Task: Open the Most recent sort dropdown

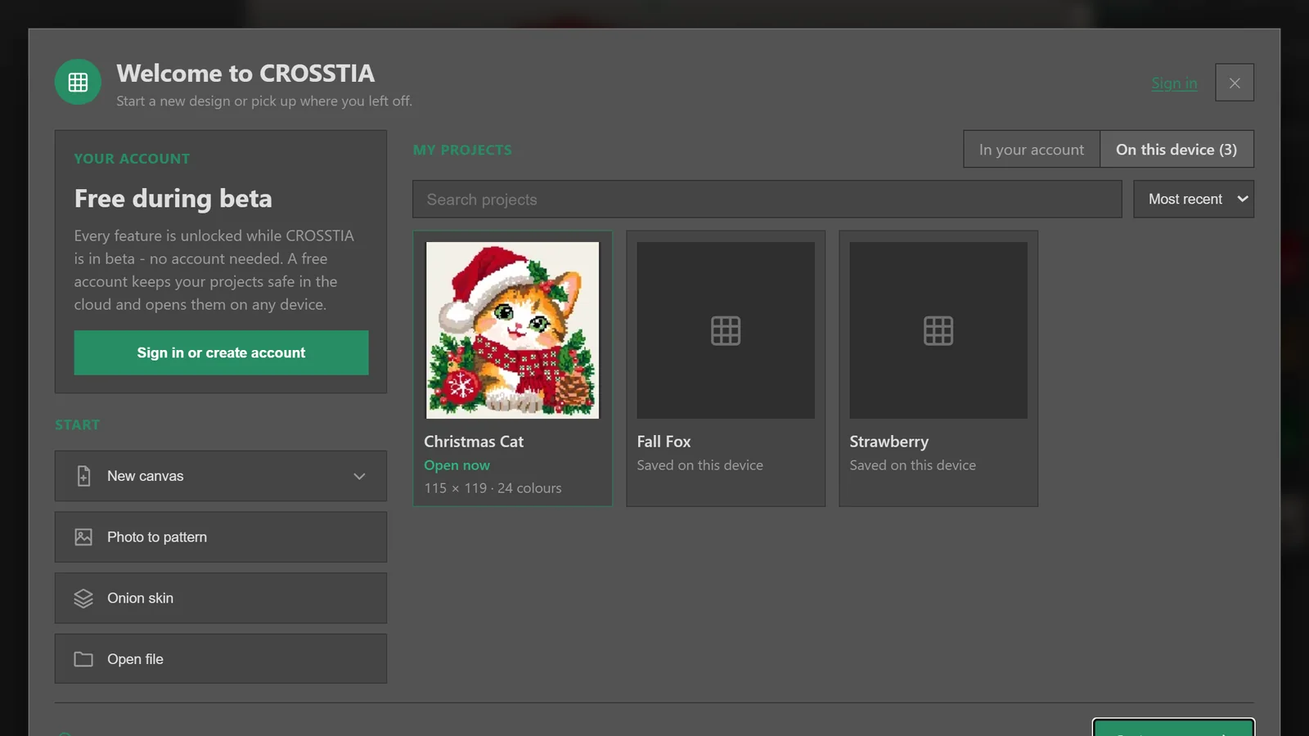Action: click(1194, 199)
